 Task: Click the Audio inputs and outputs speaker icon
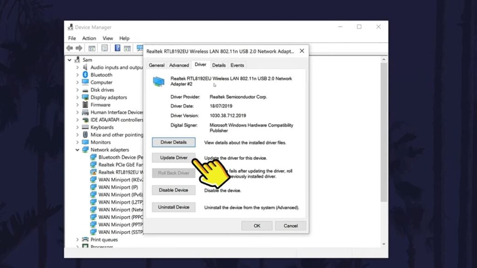coord(85,67)
